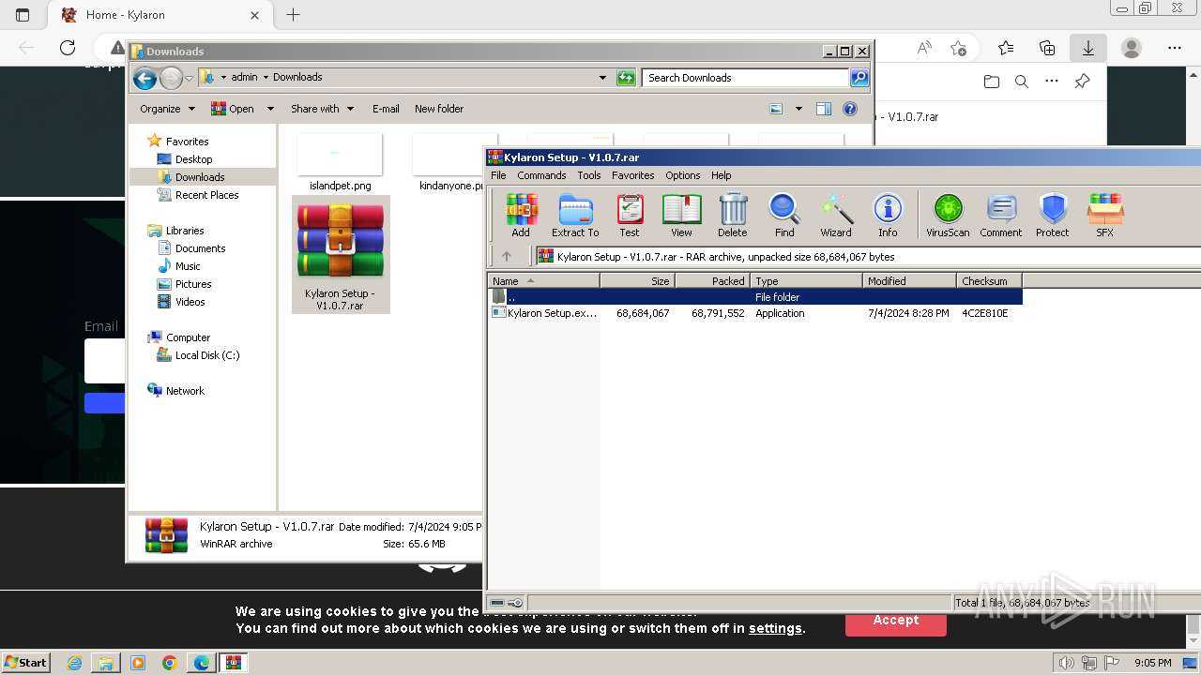This screenshot has width=1201, height=675.
Task: Launch the Wizard in WinRAR
Action: 836,216
